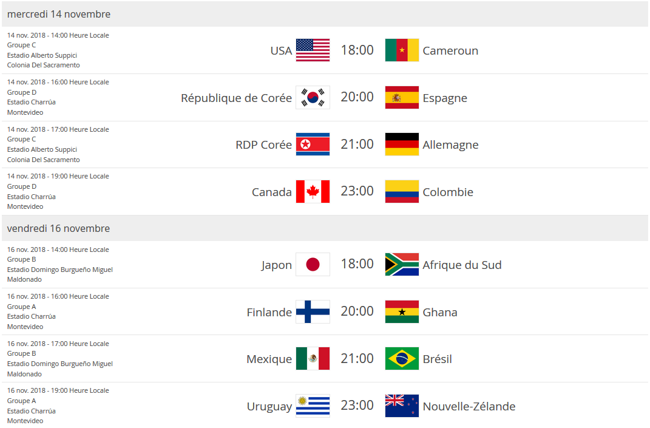Click the Nouvelle-Zélande flag icon

tap(402, 406)
